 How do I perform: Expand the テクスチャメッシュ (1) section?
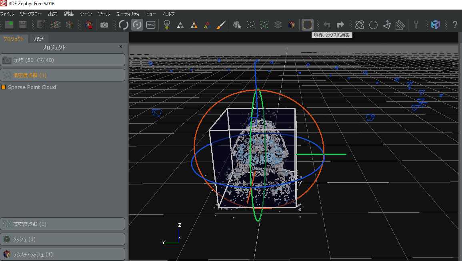tap(62, 254)
